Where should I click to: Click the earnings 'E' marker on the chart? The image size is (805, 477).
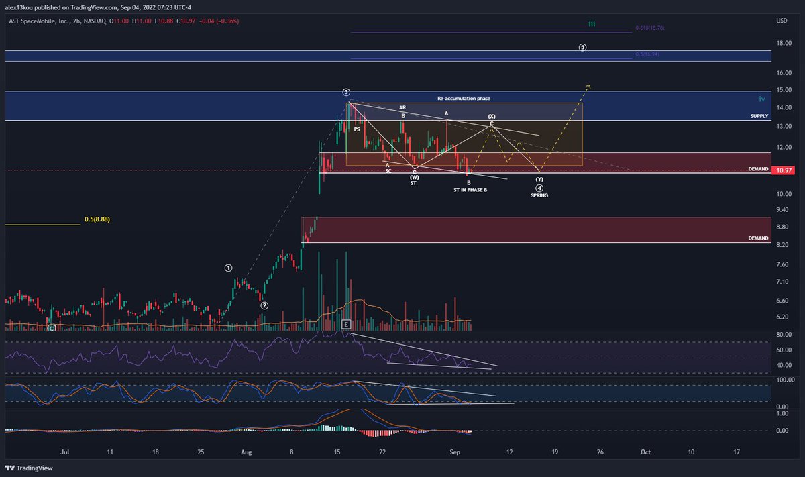pos(346,325)
